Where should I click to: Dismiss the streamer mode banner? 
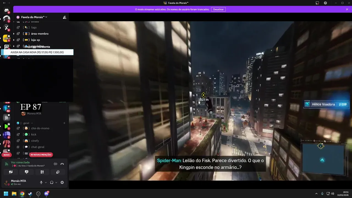[x=347, y=9]
